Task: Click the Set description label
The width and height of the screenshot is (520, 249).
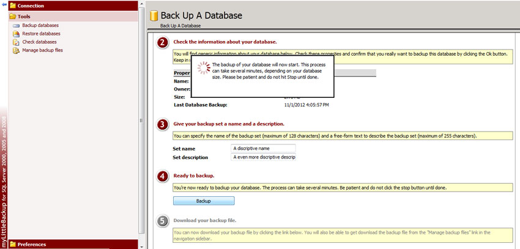Action: tap(190, 157)
